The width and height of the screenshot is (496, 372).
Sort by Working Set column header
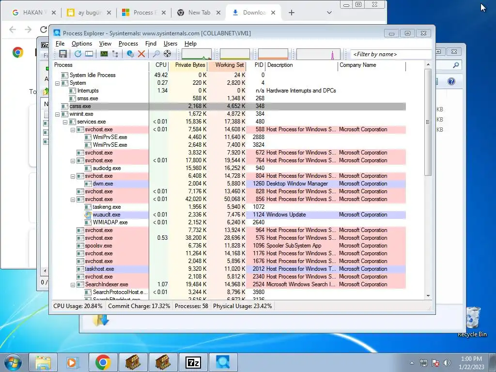[227, 65]
